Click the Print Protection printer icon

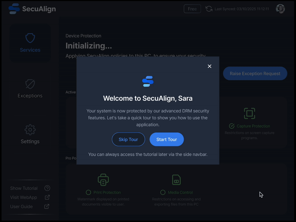click(103, 180)
